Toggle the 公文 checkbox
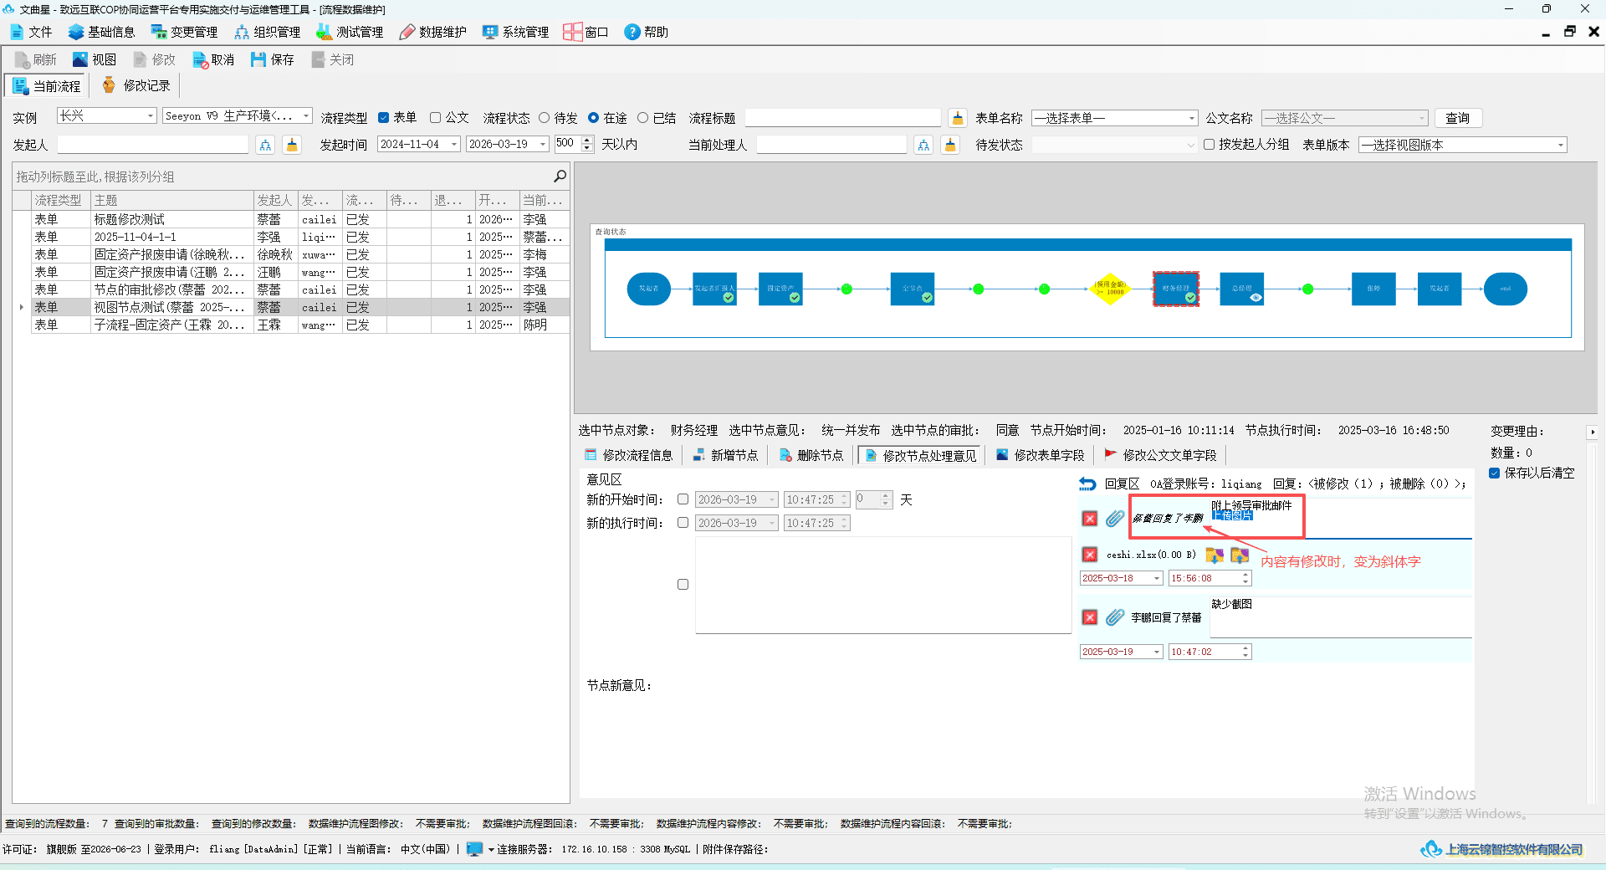The image size is (1606, 870). [435, 118]
